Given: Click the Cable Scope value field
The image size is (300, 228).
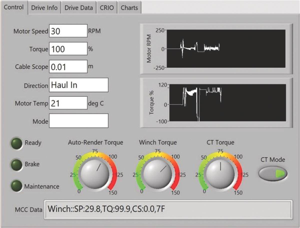Looking at the screenshot, I should [68, 66].
